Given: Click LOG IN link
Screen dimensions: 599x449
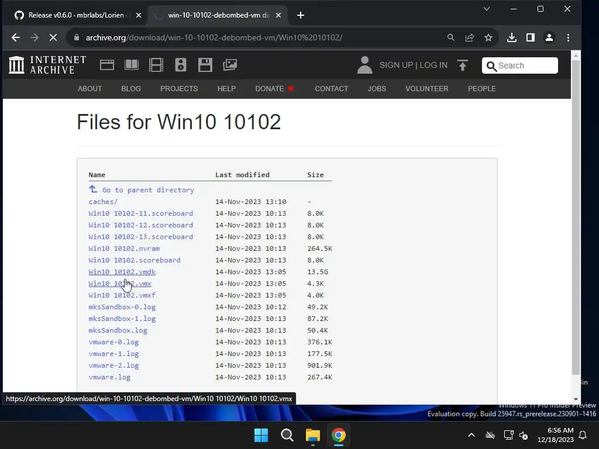Looking at the screenshot, I should (433, 65).
